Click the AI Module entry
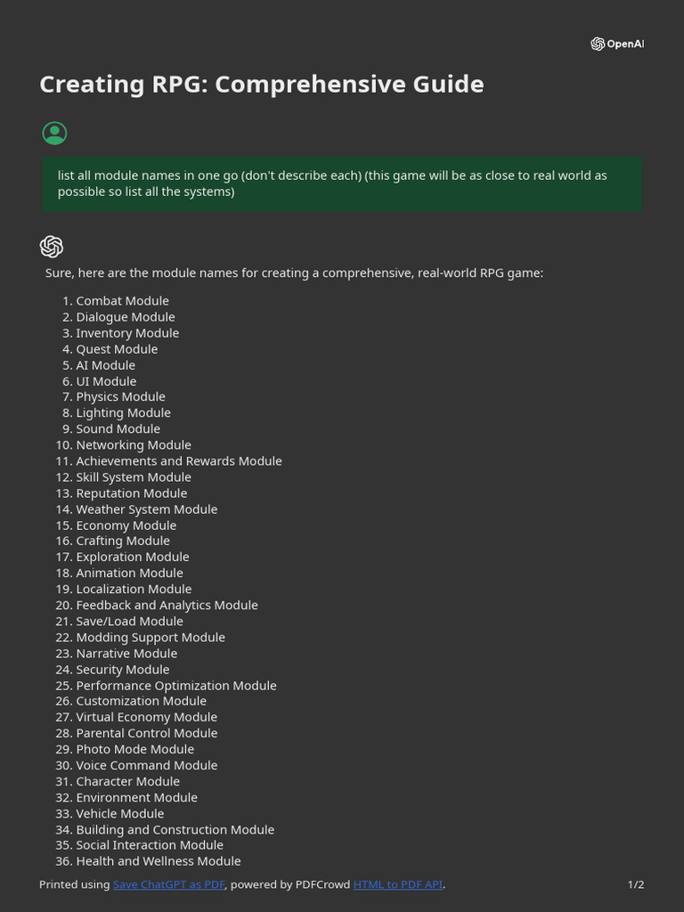 click(106, 365)
